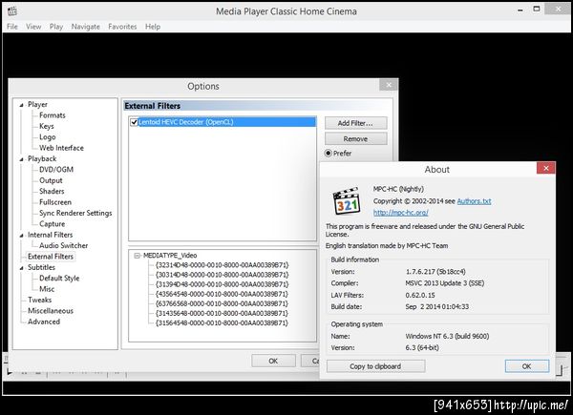Open the Help menu
573x415 pixels.
coord(153,27)
